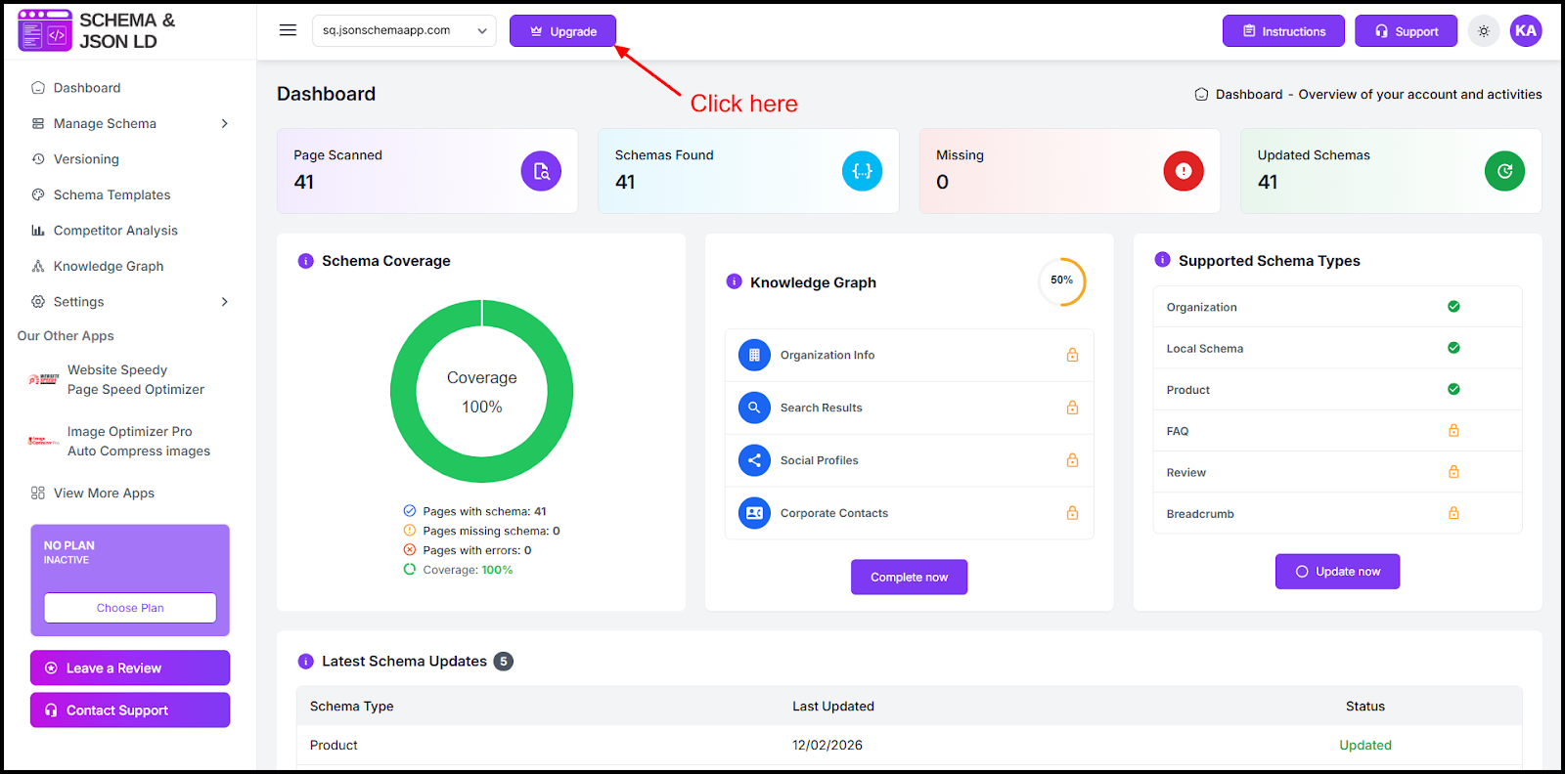Toggle the light/dark theme sun icon

click(x=1484, y=31)
